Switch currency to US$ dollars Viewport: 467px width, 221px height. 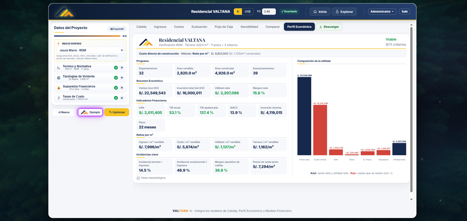point(248,12)
